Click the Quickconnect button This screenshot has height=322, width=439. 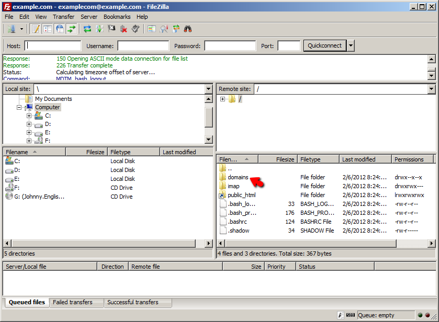point(324,45)
